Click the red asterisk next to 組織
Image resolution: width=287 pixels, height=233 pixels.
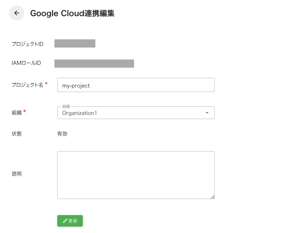[x=24, y=111]
